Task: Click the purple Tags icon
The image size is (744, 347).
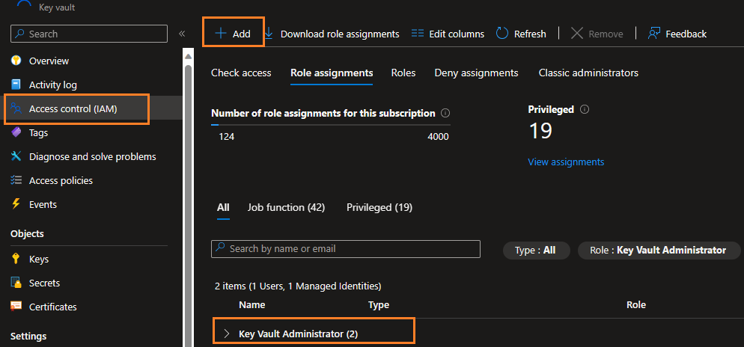Action: click(16, 132)
